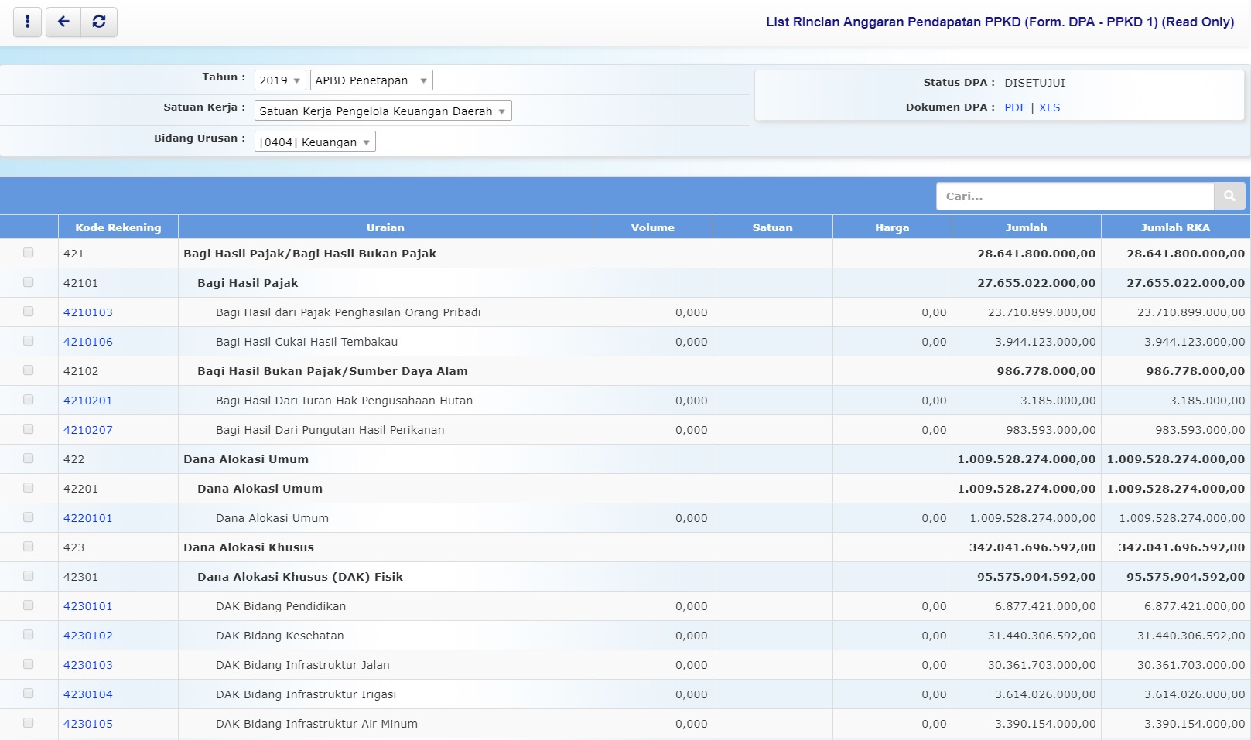1251x740 pixels.
Task: Expand the Bidang Urusan Keuangan dropdown
Action: [x=314, y=142]
